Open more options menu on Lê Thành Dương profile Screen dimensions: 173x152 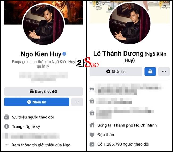tap(164, 72)
